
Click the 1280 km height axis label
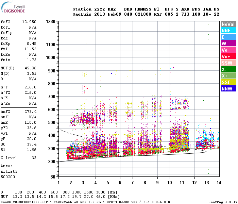(x=51, y=21)
